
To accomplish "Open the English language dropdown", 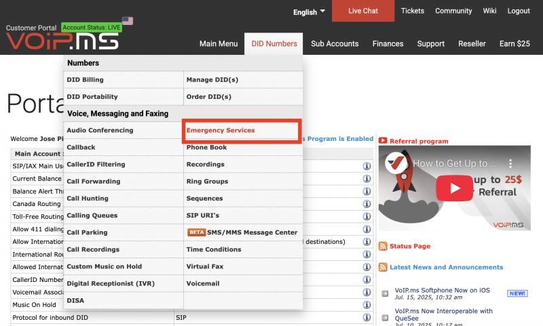I will pyautogui.click(x=309, y=12).
